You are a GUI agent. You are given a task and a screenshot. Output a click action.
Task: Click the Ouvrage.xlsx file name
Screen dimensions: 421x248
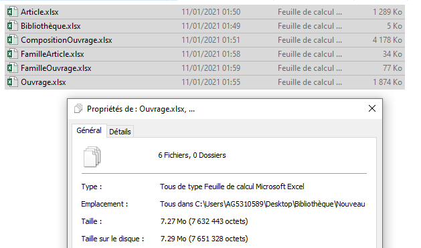pos(44,82)
